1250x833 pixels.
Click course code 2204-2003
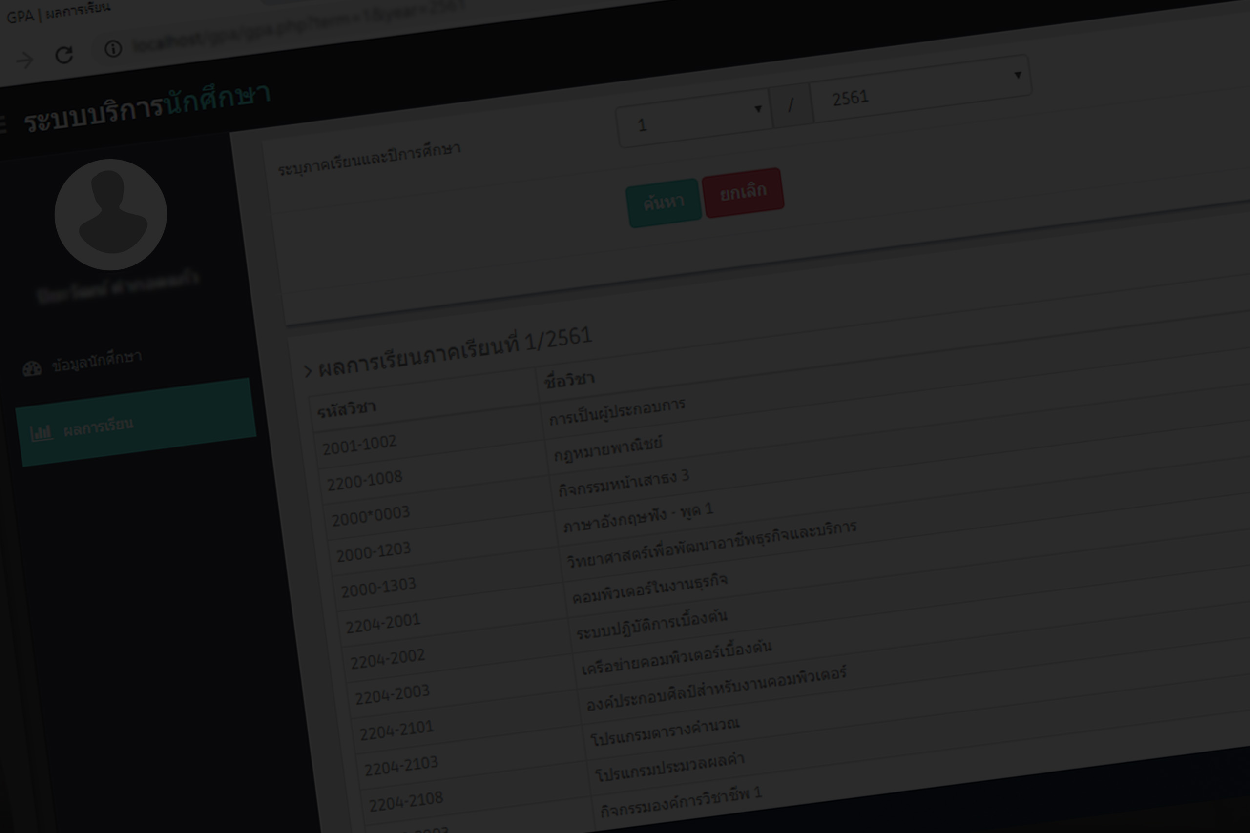(x=392, y=694)
